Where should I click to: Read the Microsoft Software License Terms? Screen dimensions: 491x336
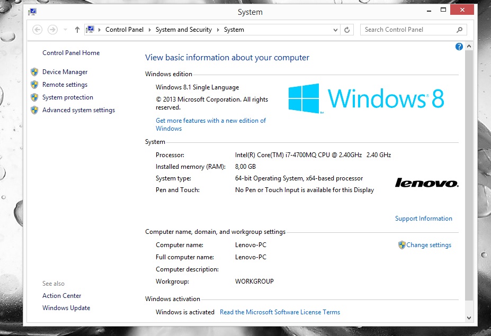click(280, 312)
